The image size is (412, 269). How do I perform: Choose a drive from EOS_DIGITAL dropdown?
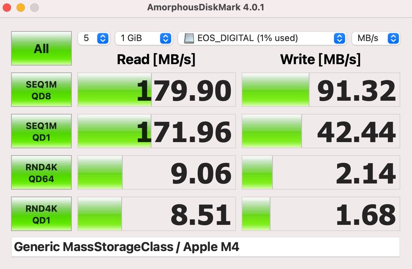click(262, 38)
